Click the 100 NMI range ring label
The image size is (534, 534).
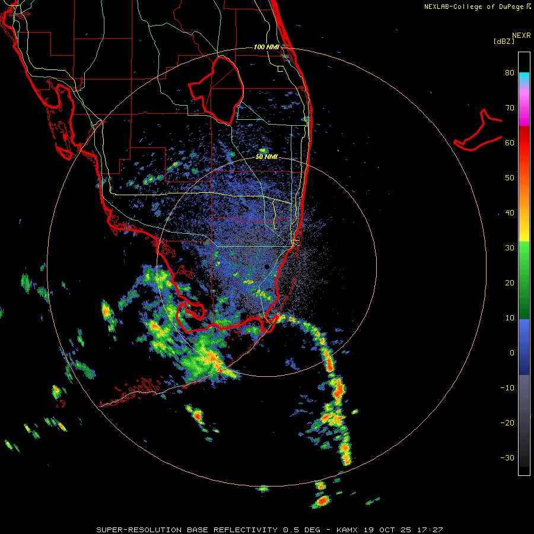266,47
